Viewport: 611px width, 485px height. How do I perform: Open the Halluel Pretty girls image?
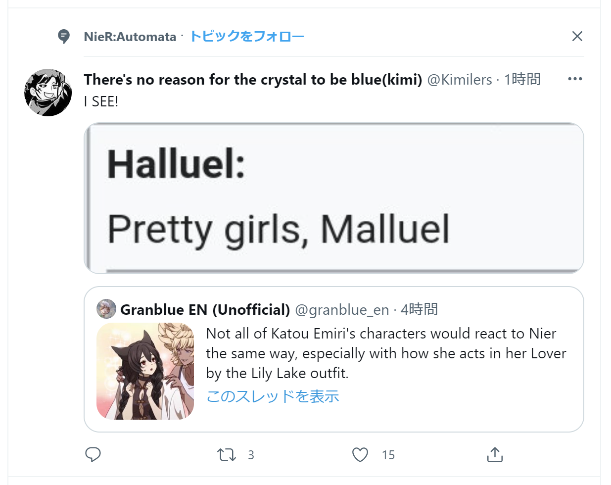pos(334,198)
